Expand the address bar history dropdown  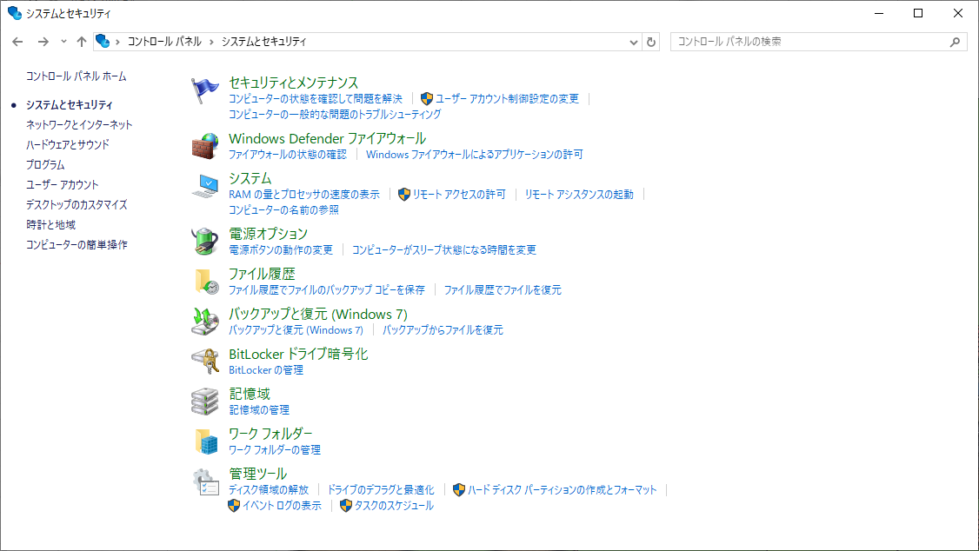point(633,42)
